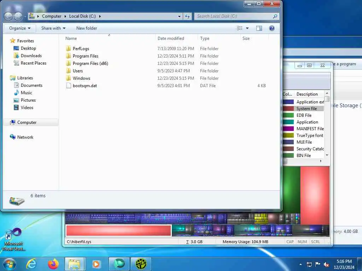
Task: Show hidden tray icons arrow
Action: (300, 264)
